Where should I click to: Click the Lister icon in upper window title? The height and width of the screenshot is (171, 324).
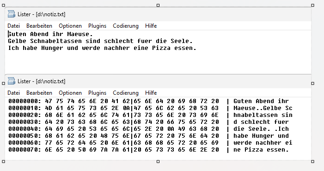tap(12, 14)
